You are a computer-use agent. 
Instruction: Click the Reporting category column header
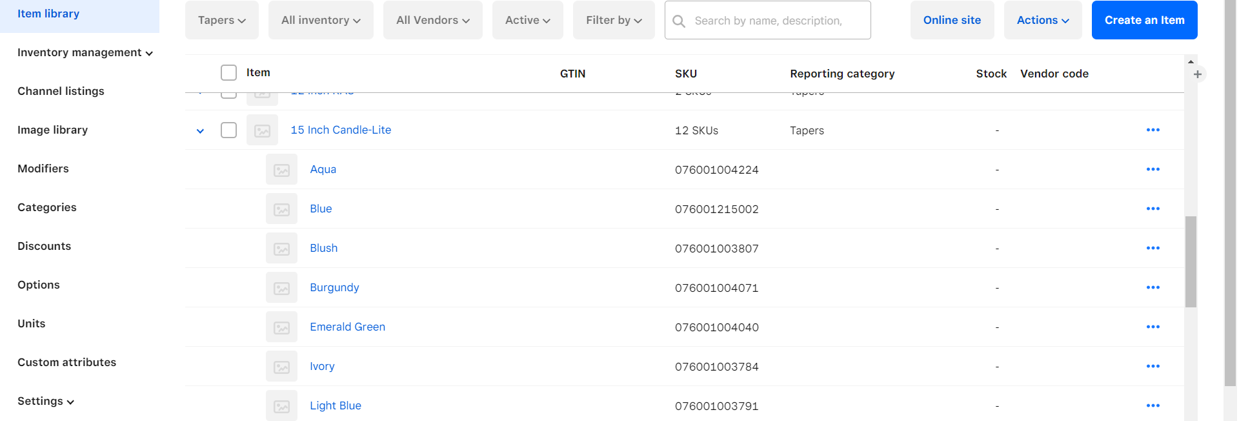coord(842,74)
